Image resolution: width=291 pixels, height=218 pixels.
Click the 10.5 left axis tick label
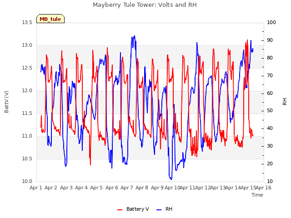click(x=27, y=159)
